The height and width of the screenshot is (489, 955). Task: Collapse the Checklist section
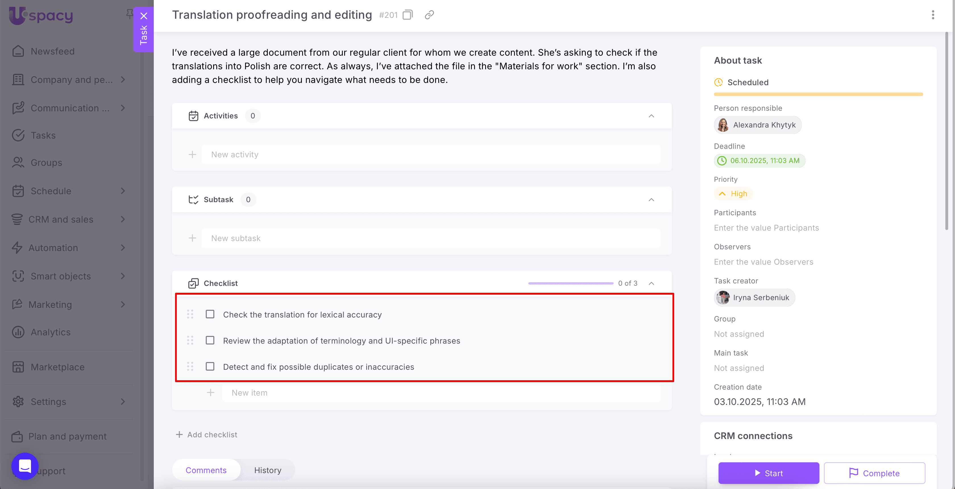coord(651,283)
